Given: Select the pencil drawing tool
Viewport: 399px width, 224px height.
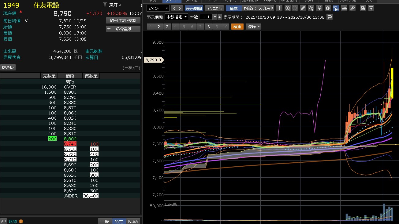Looking at the screenshot, I should point(303,8).
